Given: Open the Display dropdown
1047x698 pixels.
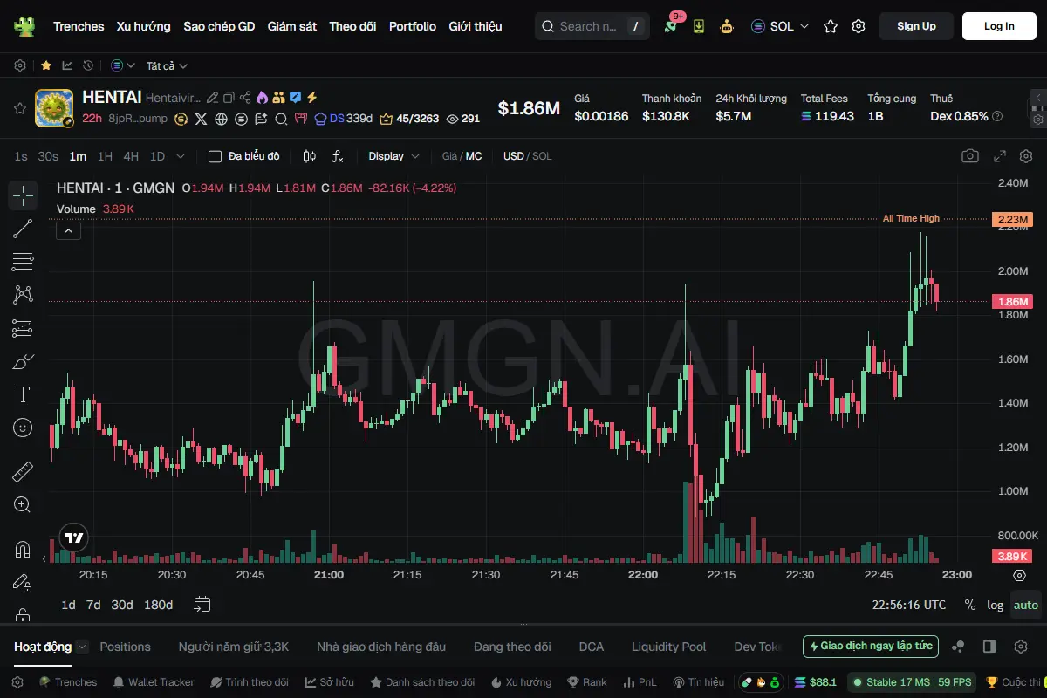Looking at the screenshot, I should [x=394, y=156].
